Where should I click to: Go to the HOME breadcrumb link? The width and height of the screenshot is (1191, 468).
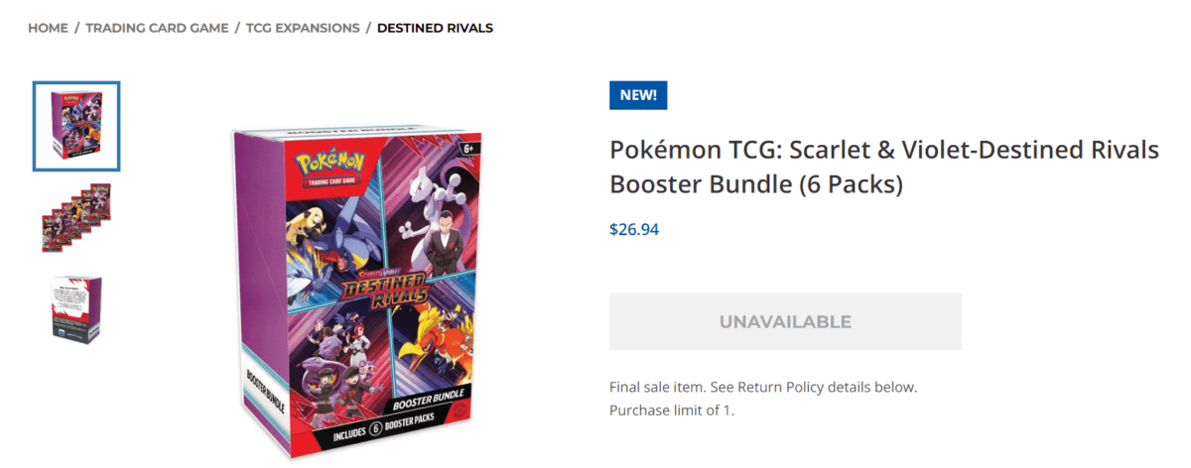point(48,28)
